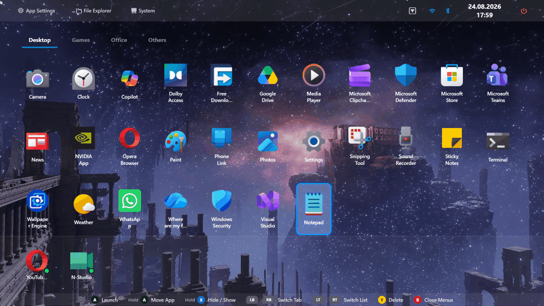The height and width of the screenshot is (306, 544).
Task: Click the red power button
Action: click(x=524, y=11)
